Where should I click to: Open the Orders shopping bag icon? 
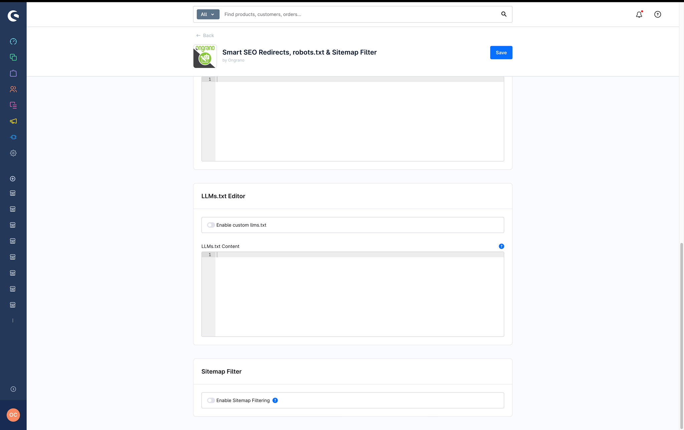click(x=13, y=73)
